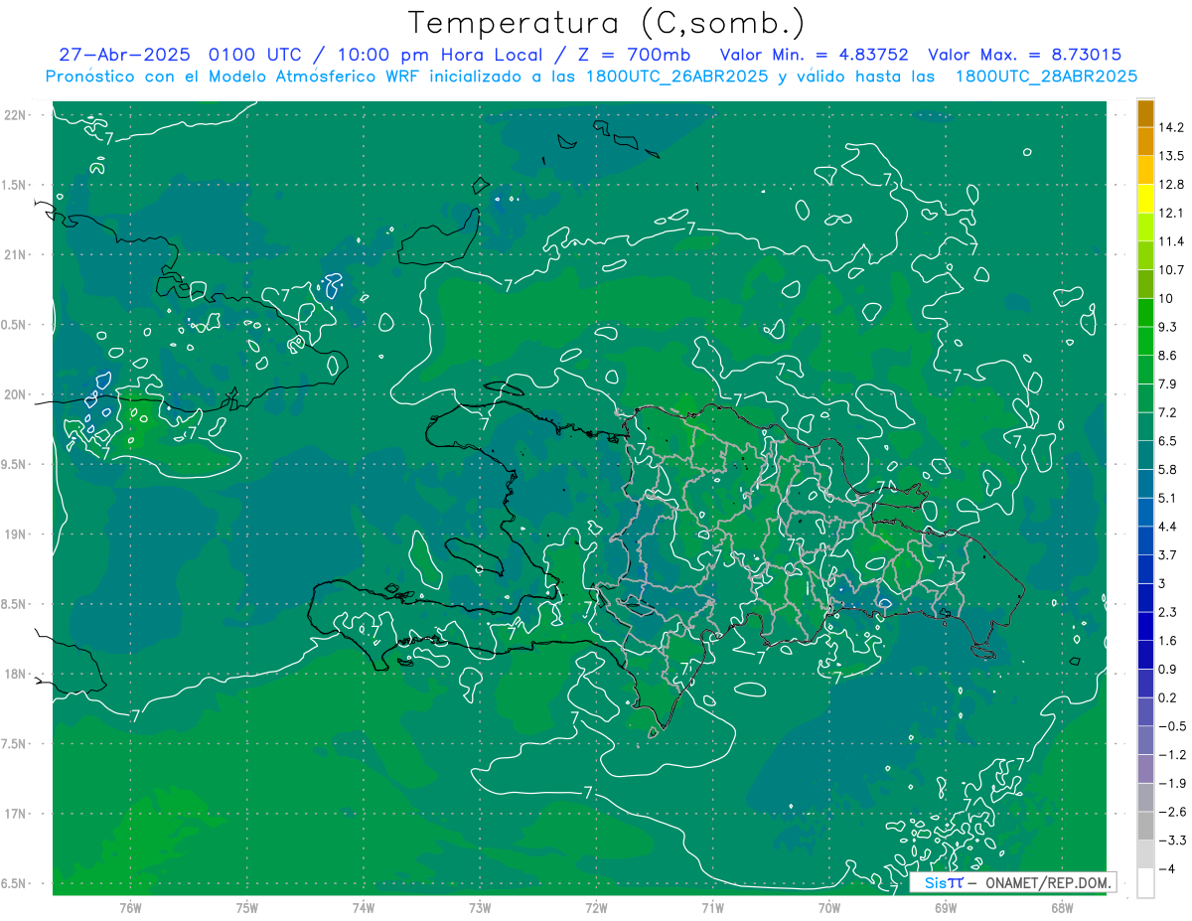The height and width of the screenshot is (921, 1192).
Task: Click the 21N latitude axis label
Action: pos(17,254)
